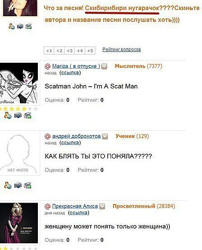The image size is (202, 250).
Task: Click the video icon under Mariza's avatar
Action: click(x=28, y=115)
